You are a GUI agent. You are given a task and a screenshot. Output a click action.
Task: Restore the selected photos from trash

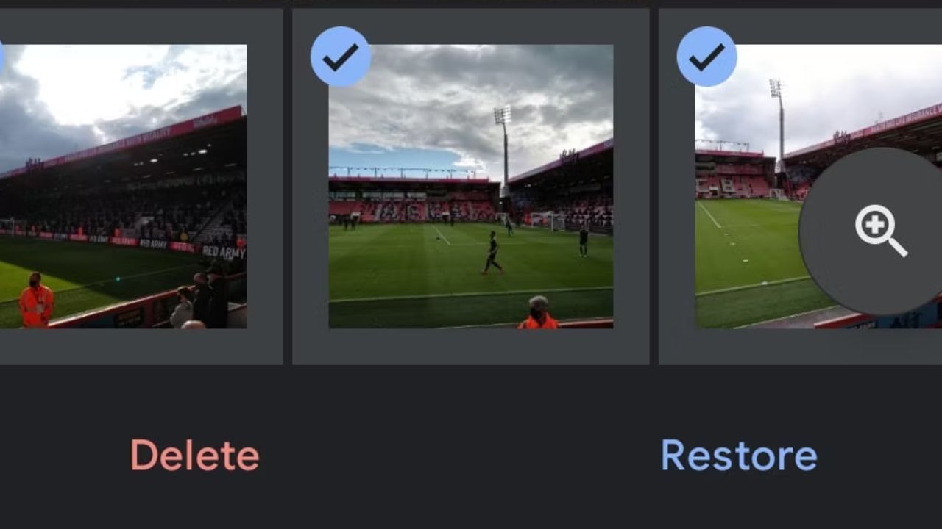[x=739, y=456]
